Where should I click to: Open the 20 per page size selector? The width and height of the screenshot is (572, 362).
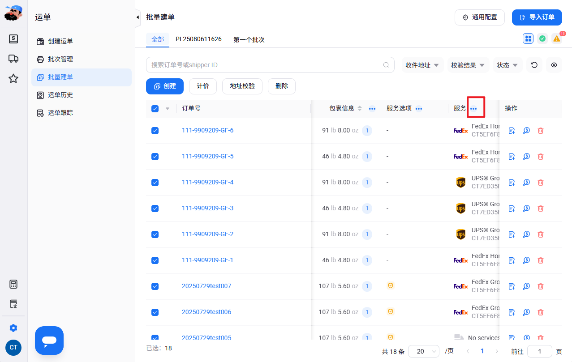pos(424,351)
